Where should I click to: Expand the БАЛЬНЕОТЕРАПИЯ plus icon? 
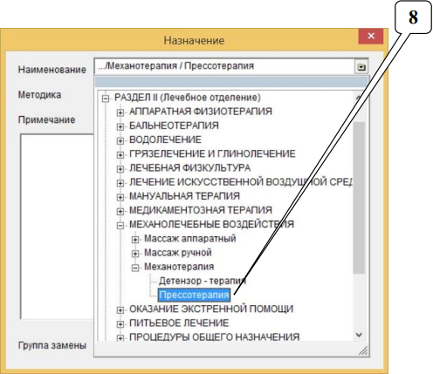(x=120, y=126)
